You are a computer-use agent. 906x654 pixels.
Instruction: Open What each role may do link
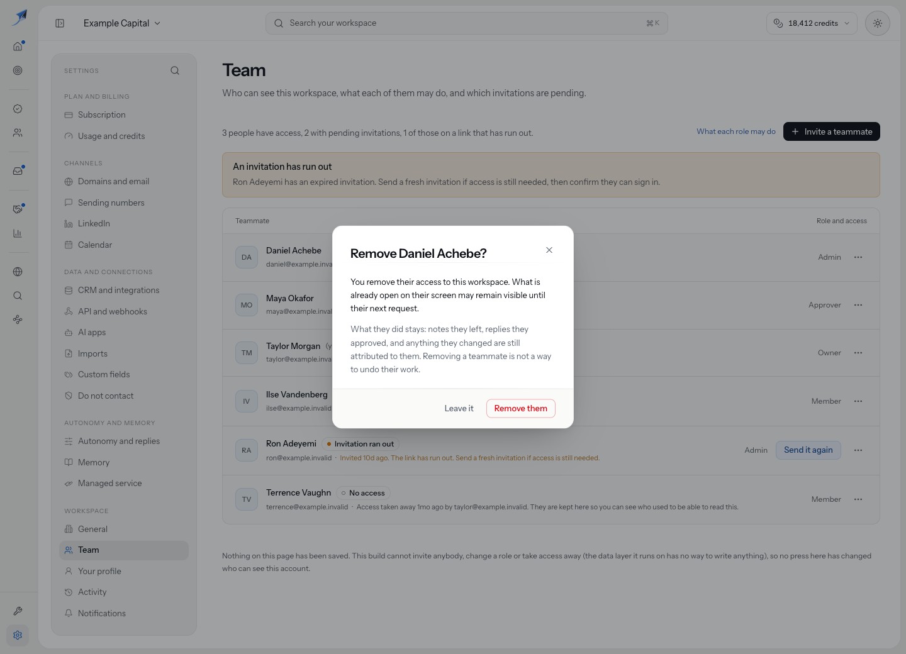735,131
